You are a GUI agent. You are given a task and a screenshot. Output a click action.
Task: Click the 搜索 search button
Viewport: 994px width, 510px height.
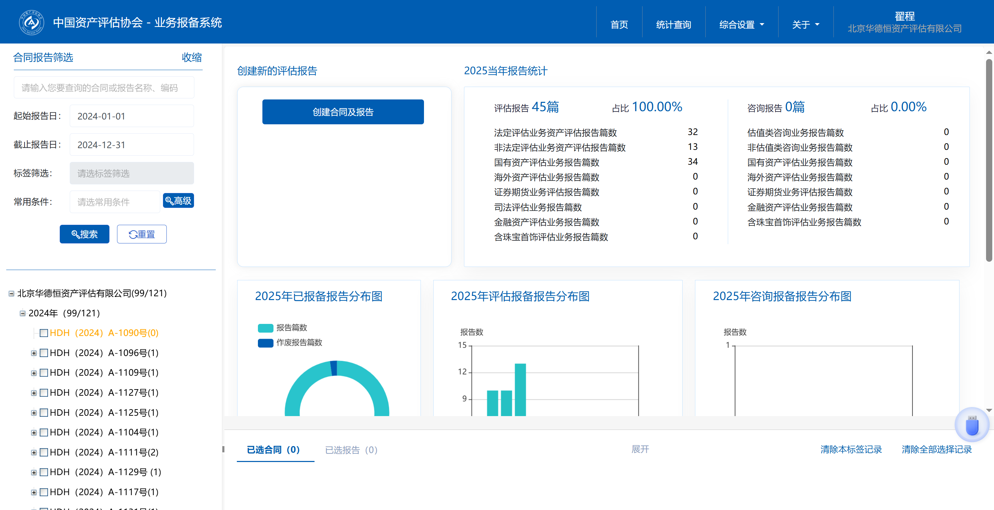(85, 234)
